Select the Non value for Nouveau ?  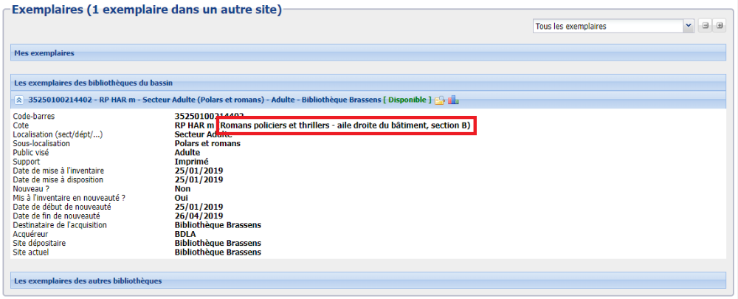(182, 189)
